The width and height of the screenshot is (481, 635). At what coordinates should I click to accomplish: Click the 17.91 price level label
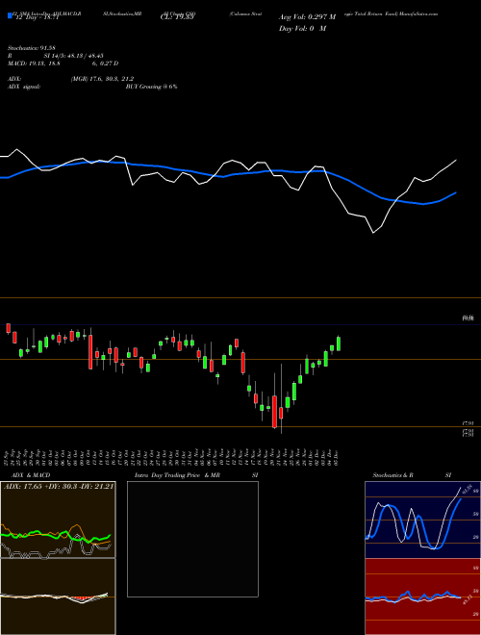tap(468, 423)
